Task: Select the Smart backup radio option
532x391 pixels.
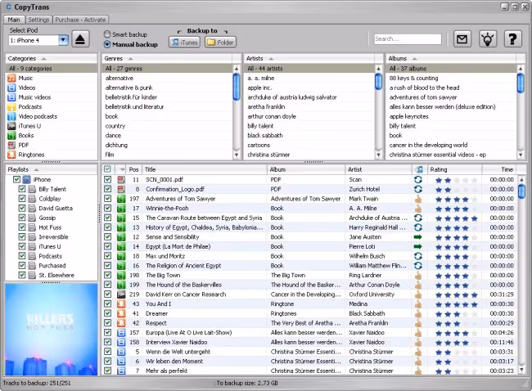Action: (107, 34)
